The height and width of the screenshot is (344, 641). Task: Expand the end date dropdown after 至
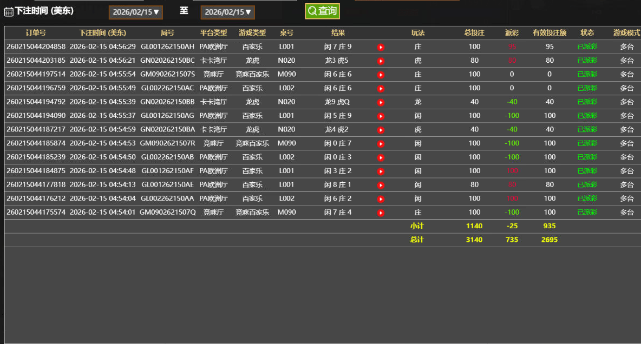[x=227, y=12]
